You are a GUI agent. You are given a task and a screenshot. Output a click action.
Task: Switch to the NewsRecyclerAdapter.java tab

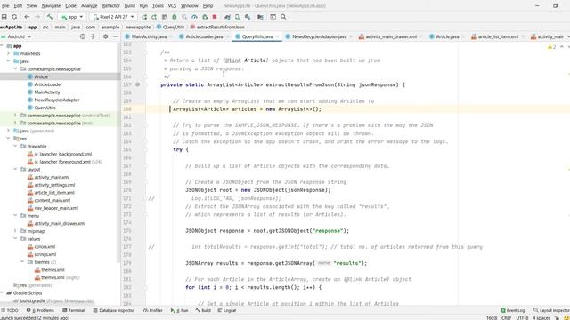(319, 36)
